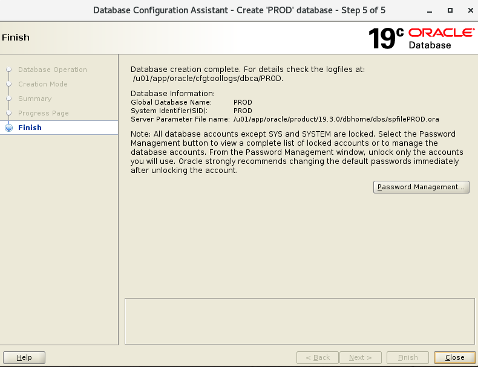Click the System Identifier(SID) value PROD
The height and width of the screenshot is (367, 478).
[243, 111]
